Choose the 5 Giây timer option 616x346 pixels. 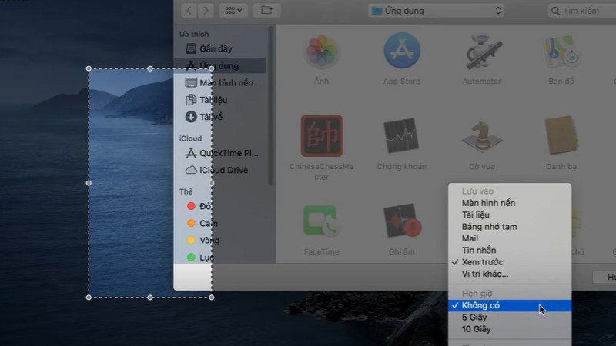(x=474, y=318)
